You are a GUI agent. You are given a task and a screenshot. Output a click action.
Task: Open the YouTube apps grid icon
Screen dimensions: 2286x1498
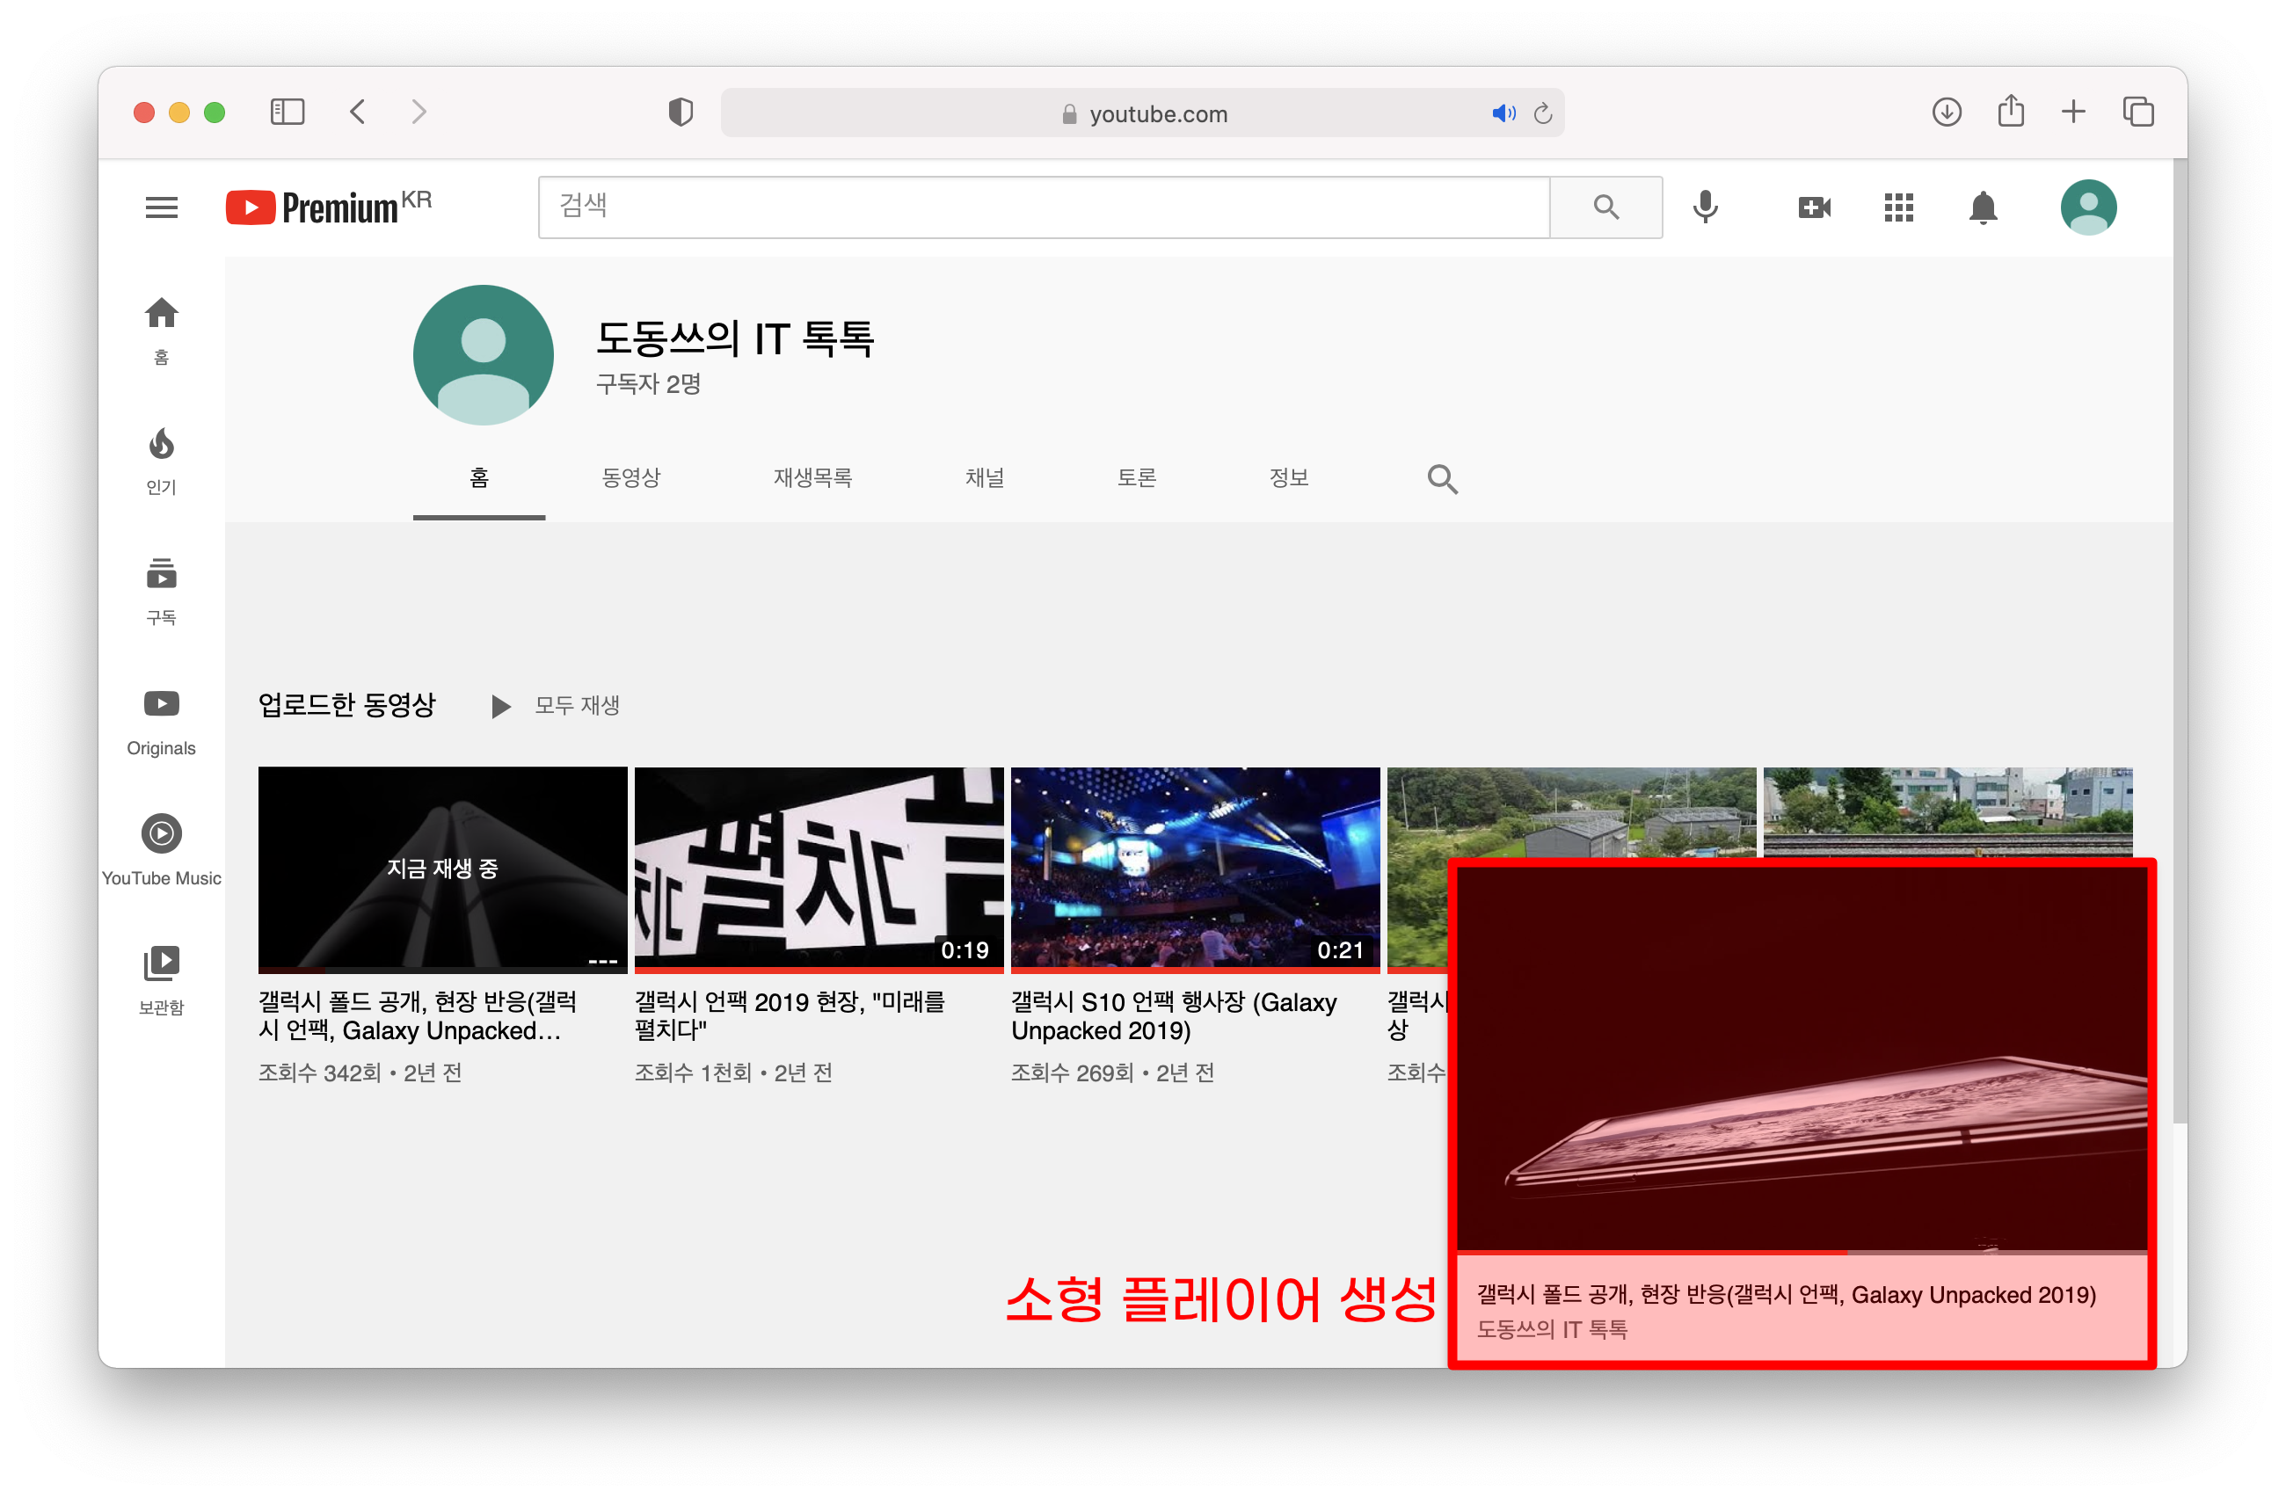point(1898,207)
